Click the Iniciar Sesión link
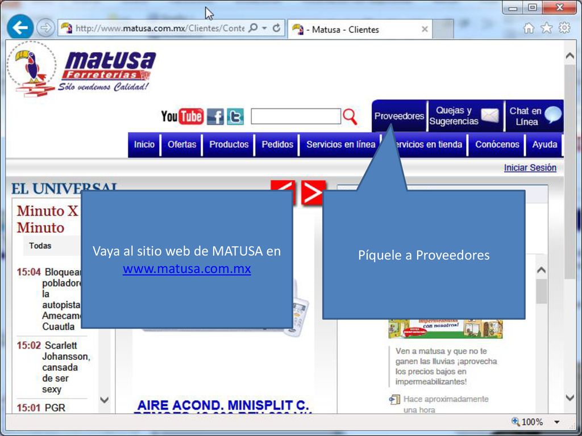The width and height of the screenshot is (582, 436). coord(530,167)
